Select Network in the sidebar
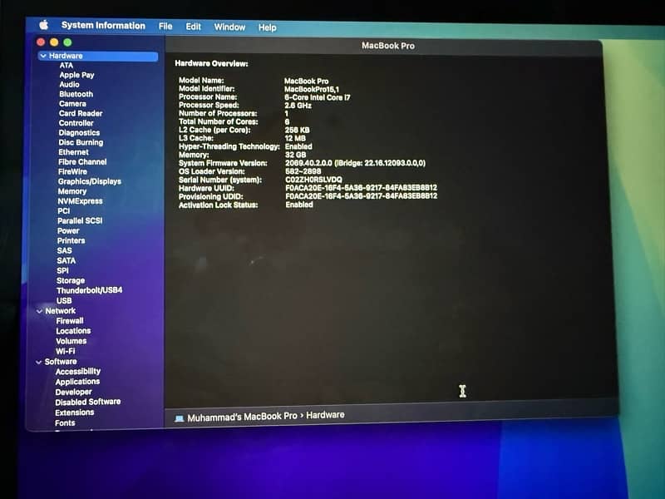This screenshot has width=665, height=499. pos(60,311)
